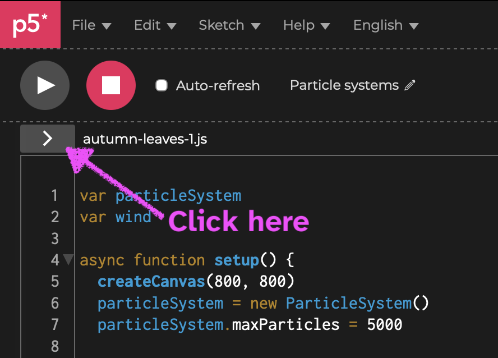Click the 'async' keyword on line 4
This screenshot has height=358, width=498.
point(102,260)
